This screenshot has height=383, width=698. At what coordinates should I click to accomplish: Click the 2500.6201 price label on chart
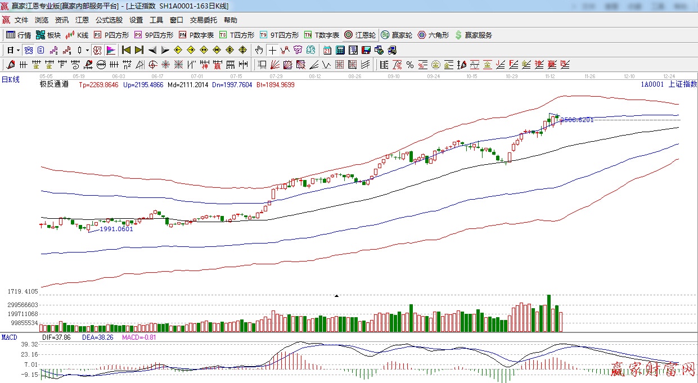[577, 120]
